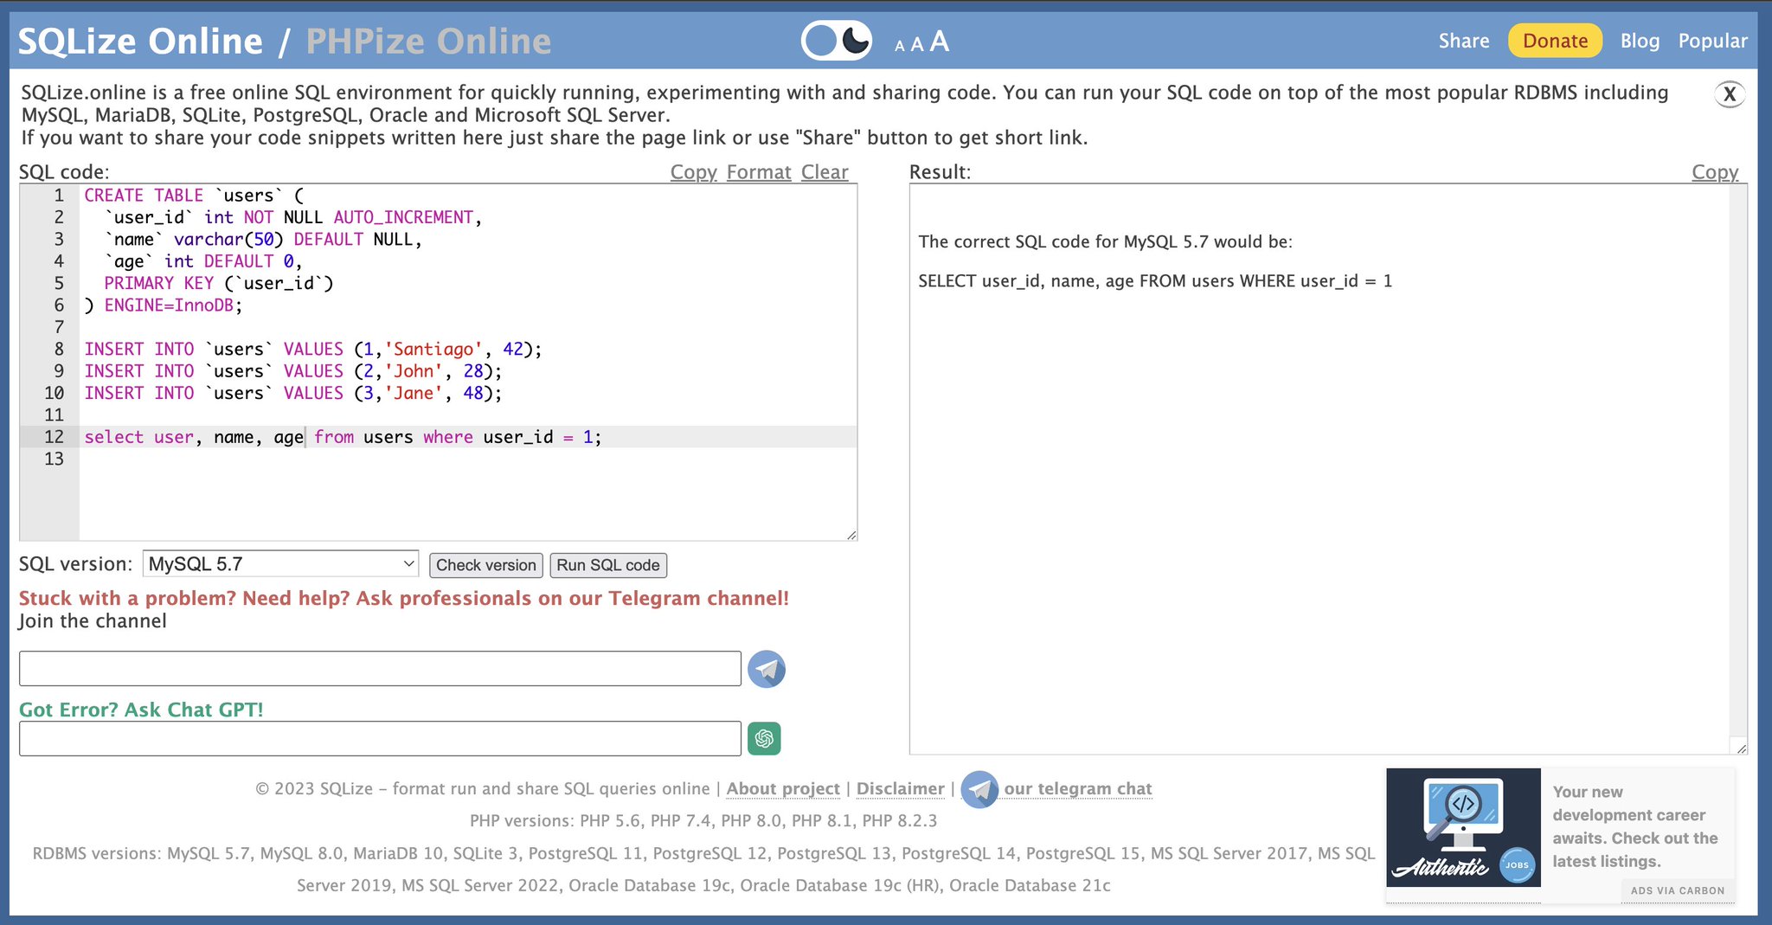Switch to PHPize Online

pos(428,41)
